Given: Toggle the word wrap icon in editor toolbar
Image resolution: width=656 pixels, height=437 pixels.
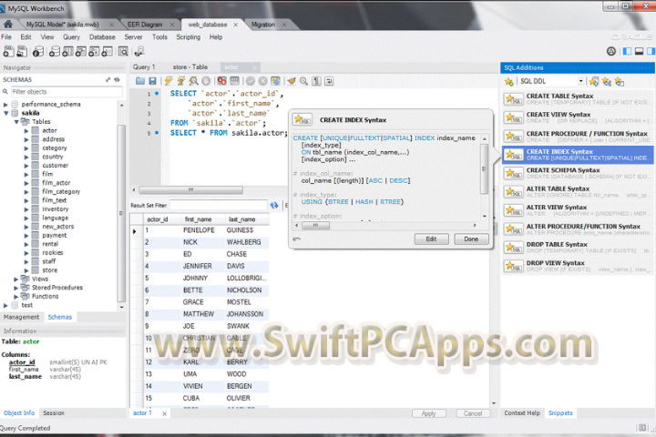Looking at the screenshot, I should pos(329,81).
